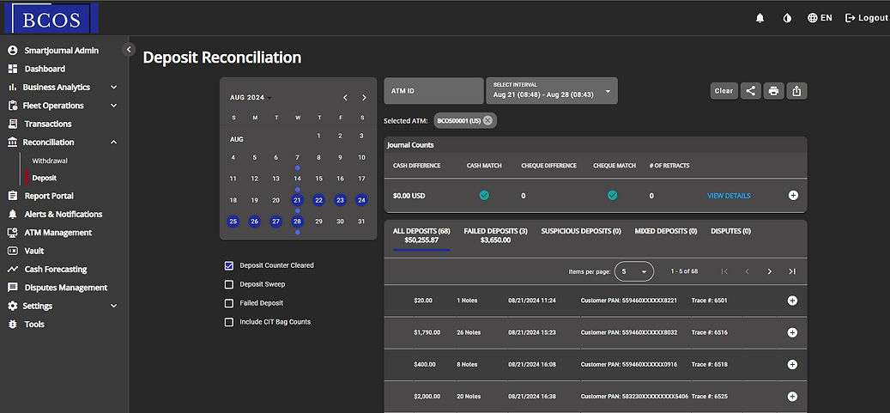Viewport: 890px width, 413px height.
Task: Click the share icon button
Action: coord(750,91)
